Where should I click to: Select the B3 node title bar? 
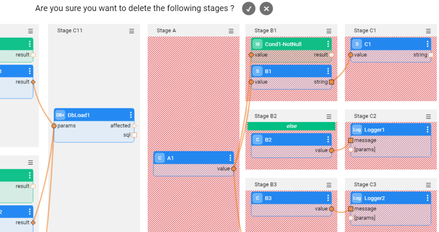pos(291,198)
